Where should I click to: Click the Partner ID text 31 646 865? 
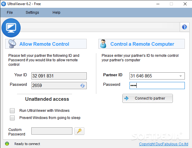pos(141,76)
